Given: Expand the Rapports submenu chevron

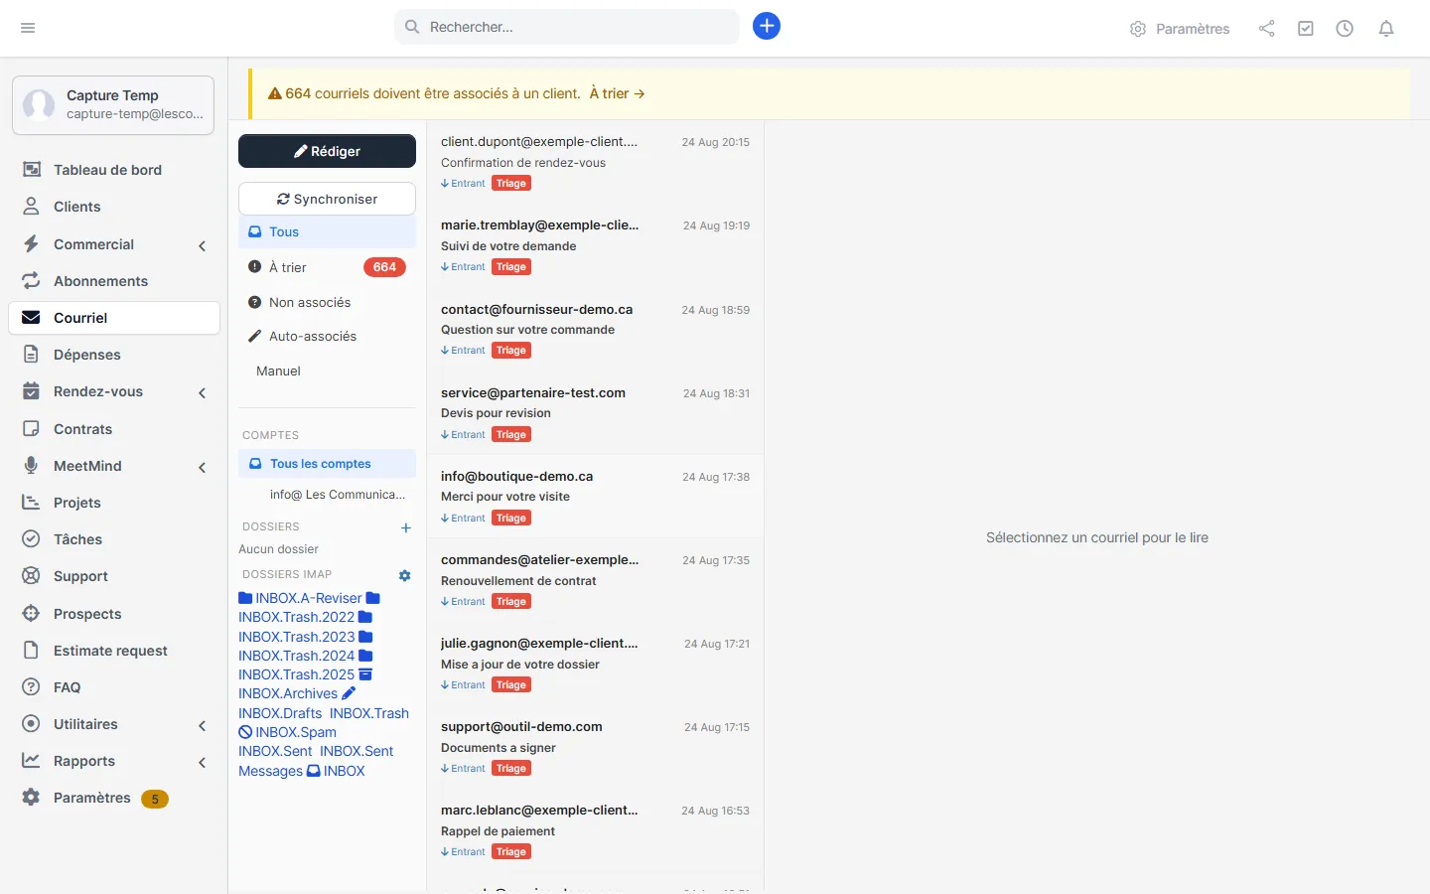Looking at the screenshot, I should coord(203,762).
